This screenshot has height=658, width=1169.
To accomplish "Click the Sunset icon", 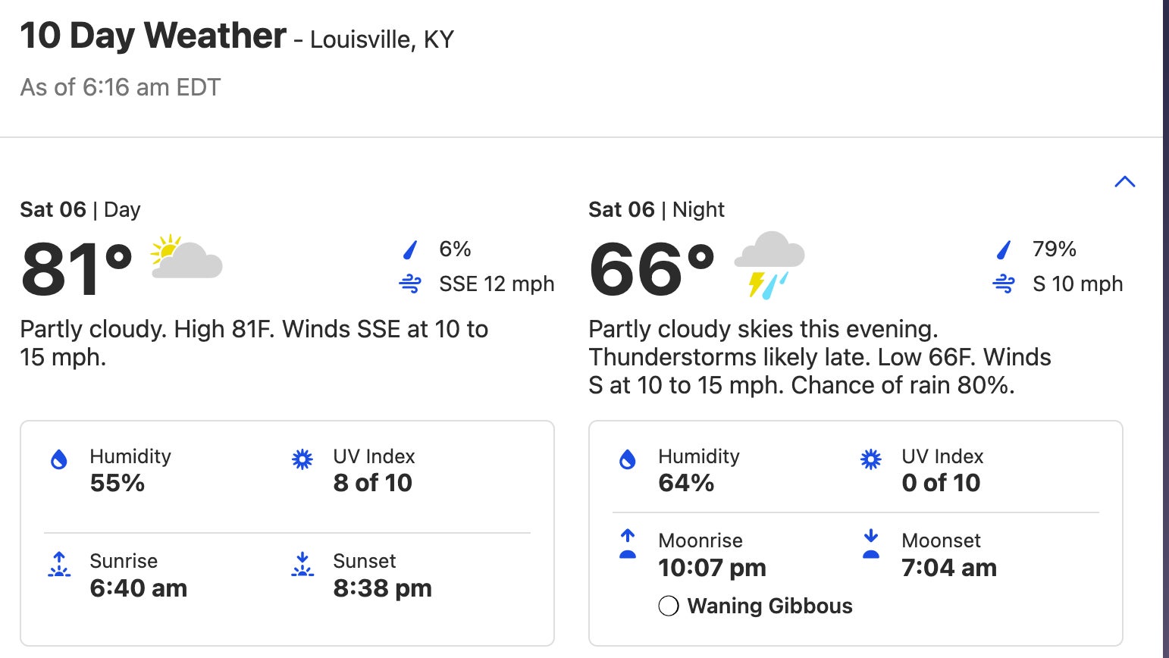I will (302, 565).
